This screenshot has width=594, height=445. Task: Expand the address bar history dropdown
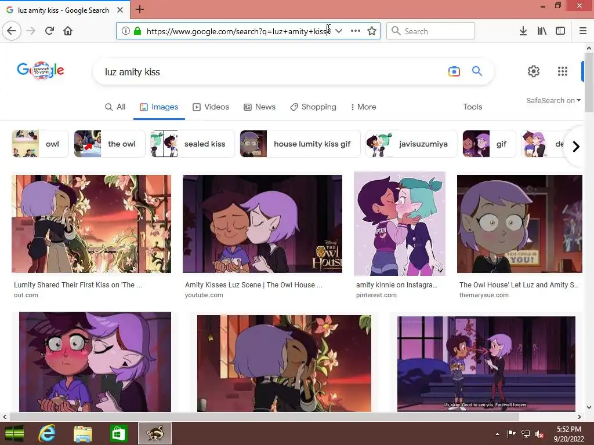click(x=339, y=31)
